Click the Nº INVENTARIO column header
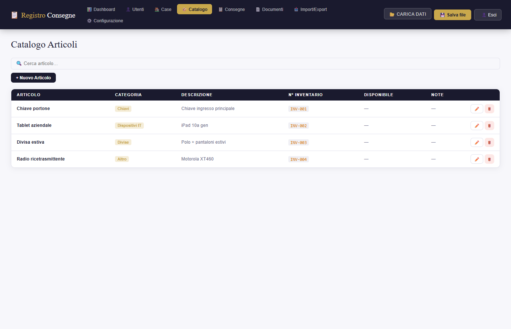This screenshot has width=511, height=329. 306,95
